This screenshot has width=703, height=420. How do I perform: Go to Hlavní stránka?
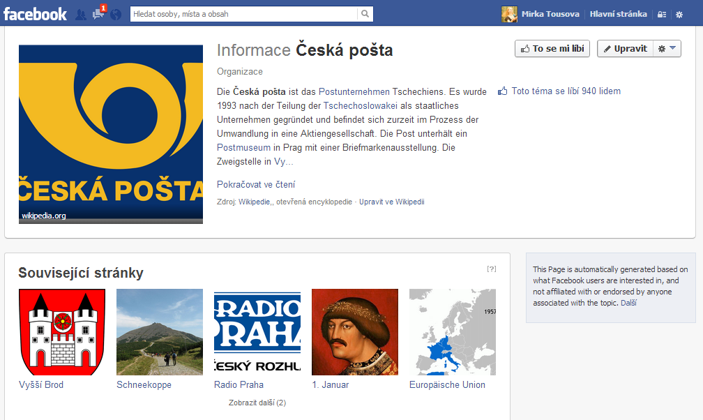618,14
